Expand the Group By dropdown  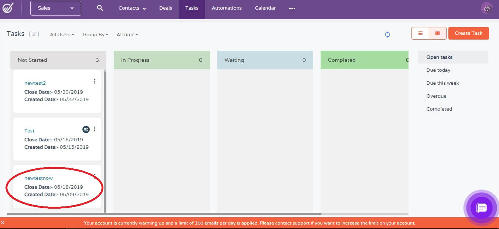coord(95,34)
